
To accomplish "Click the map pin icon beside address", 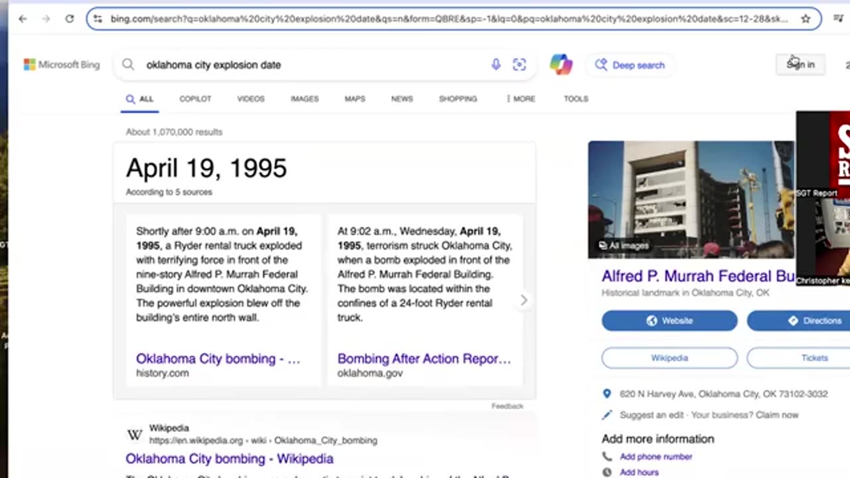I will tap(606, 394).
